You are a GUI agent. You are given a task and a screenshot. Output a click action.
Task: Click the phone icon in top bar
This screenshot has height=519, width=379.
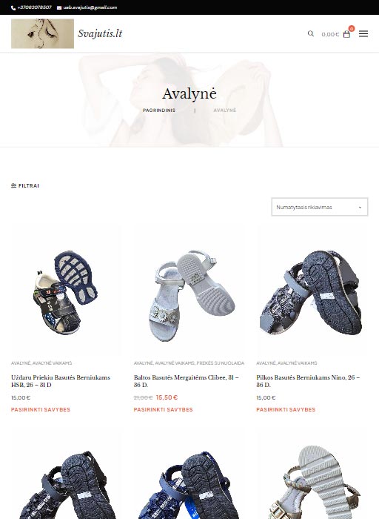(13, 7)
